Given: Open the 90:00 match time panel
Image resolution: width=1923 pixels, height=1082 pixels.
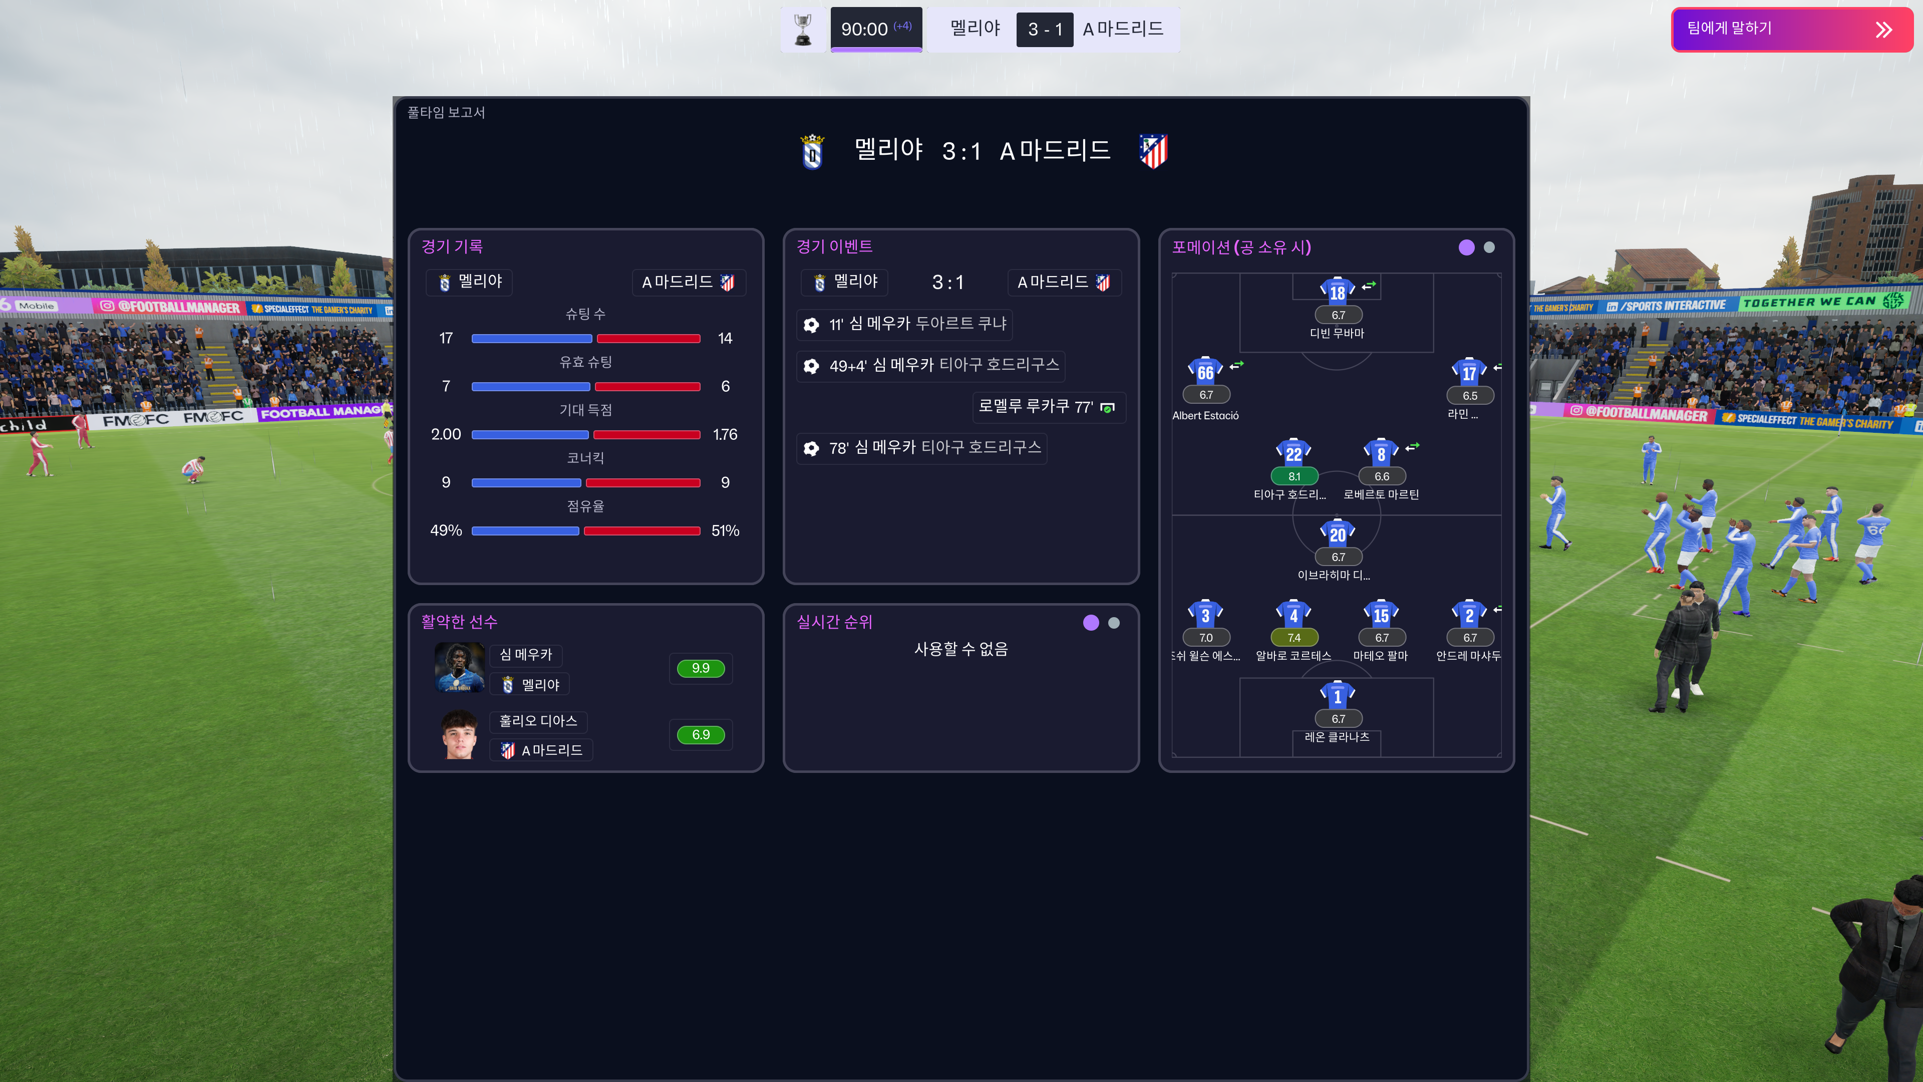Looking at the screenshot, I should pos(876,29).
